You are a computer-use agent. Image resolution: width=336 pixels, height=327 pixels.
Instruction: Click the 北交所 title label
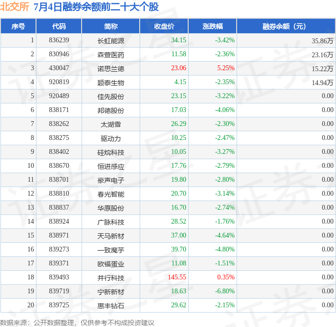[14, 7]
